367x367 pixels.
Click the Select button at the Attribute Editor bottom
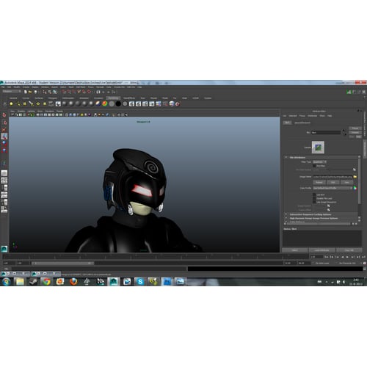(x=295, y=250)
